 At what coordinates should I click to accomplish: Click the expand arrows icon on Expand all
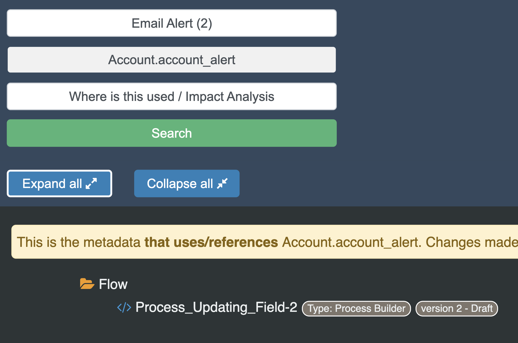tap(92, 183)
